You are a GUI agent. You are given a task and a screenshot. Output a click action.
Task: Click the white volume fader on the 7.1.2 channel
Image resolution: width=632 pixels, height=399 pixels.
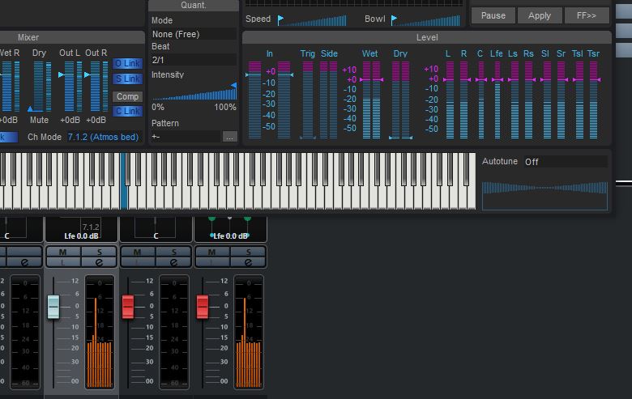pos(53,307)
